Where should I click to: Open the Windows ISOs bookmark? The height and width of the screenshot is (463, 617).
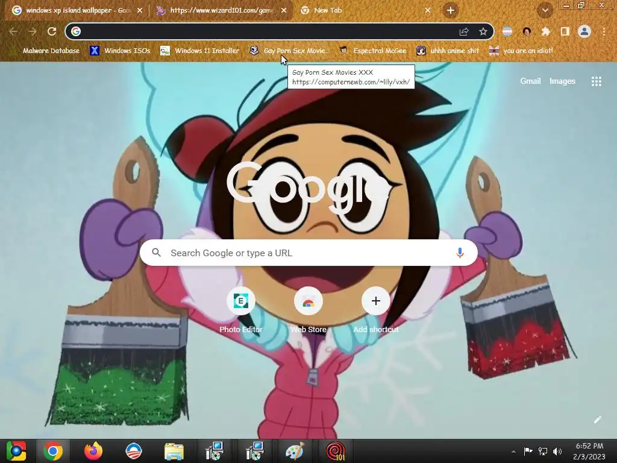click(x=121, y=51)
